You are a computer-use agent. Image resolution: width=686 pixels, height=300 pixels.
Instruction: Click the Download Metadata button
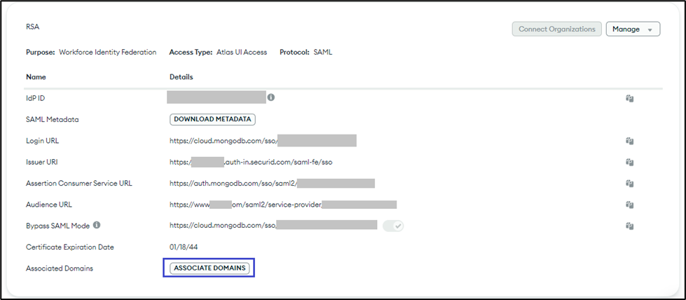[212, 119]
